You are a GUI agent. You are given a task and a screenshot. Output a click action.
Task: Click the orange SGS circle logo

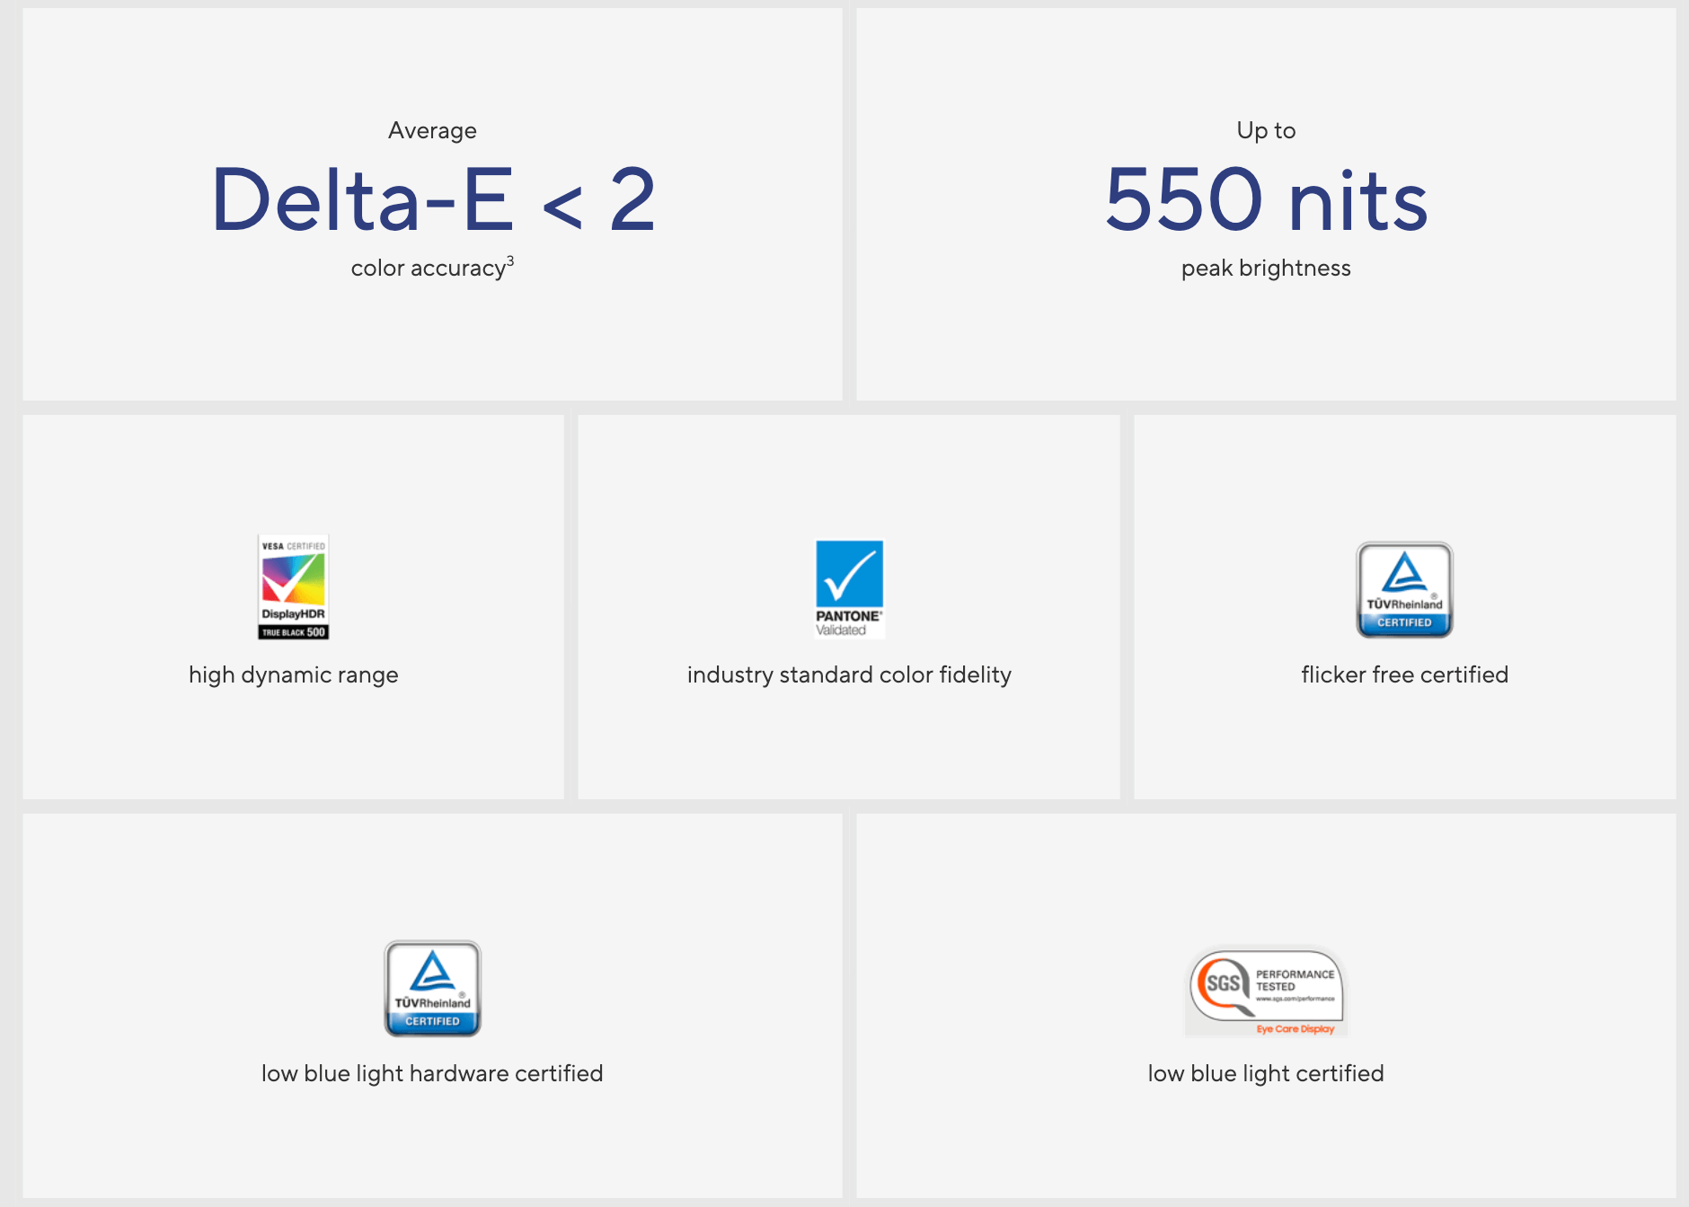click(1222, 984)
